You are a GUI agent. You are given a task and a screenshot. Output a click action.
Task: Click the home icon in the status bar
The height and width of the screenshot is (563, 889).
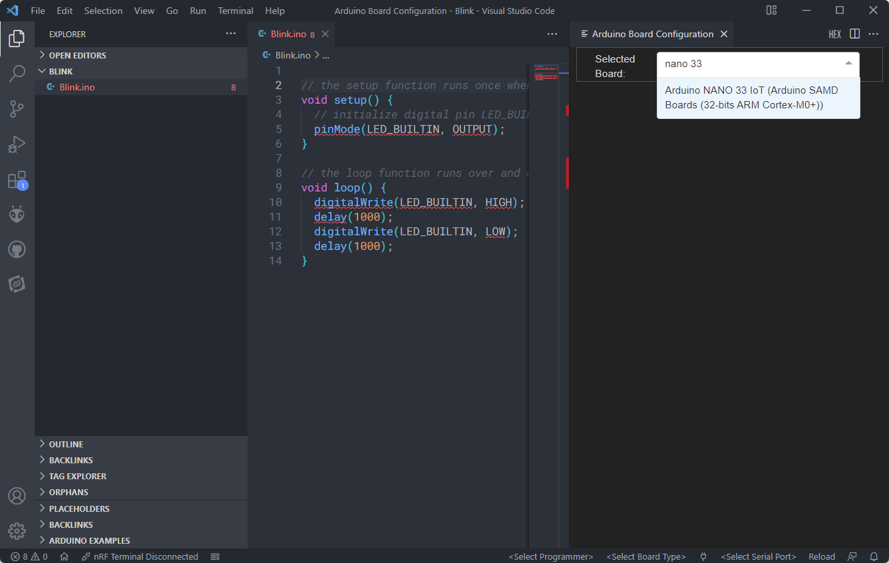(x=63, y=556)
